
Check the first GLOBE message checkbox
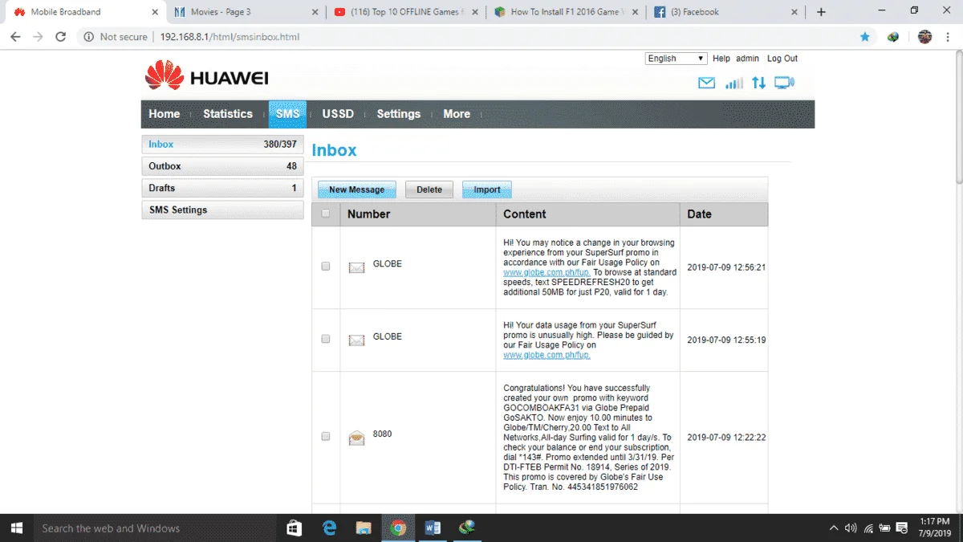325,266
